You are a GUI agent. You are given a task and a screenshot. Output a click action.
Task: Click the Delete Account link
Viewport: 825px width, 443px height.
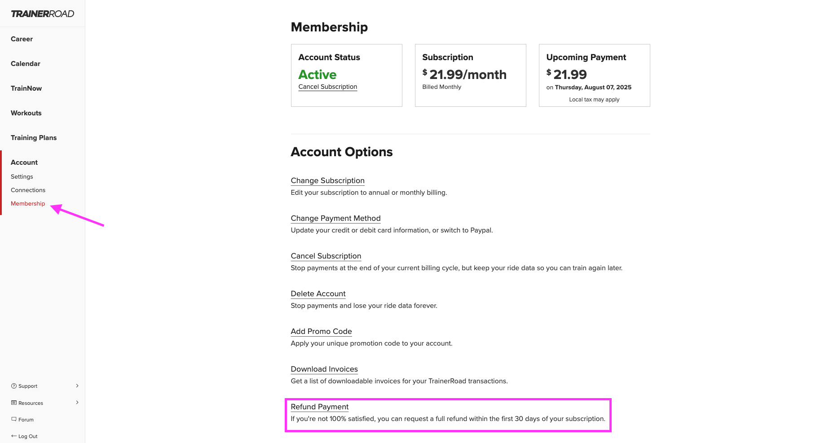pos(318,294)
